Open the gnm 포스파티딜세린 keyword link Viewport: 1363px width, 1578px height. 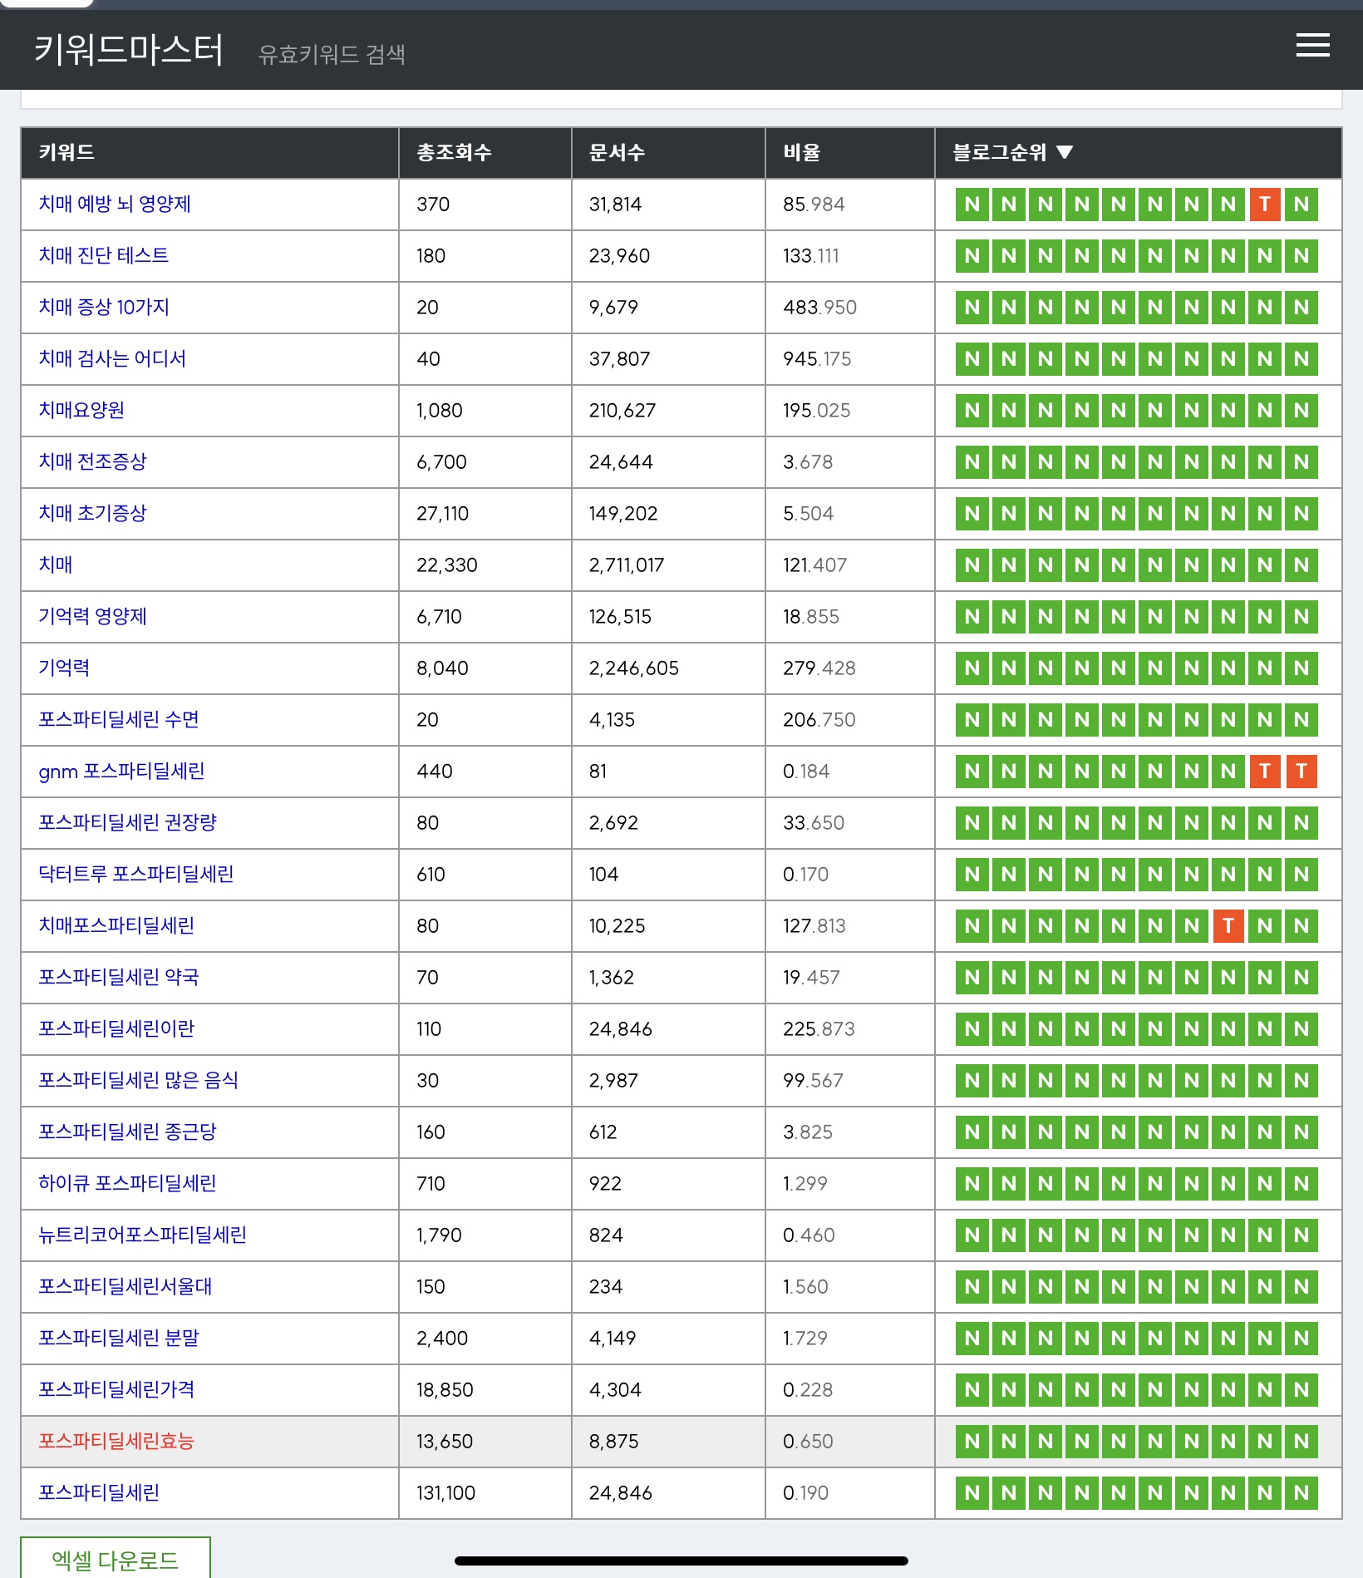tap(121, 771)
